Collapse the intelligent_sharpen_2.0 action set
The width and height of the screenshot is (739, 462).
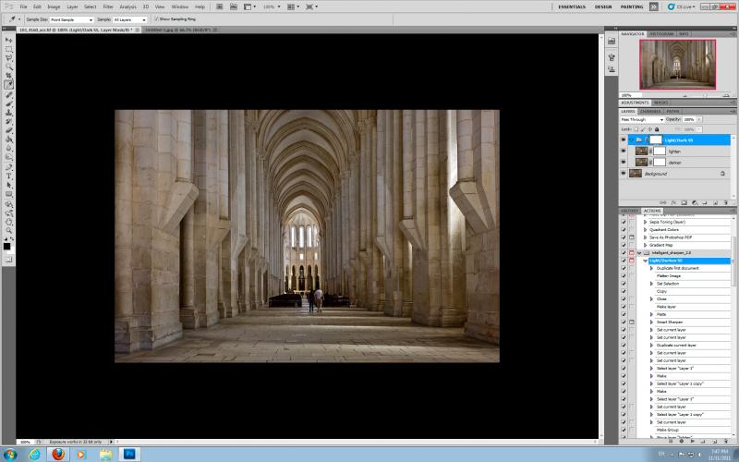click(639, 253)
